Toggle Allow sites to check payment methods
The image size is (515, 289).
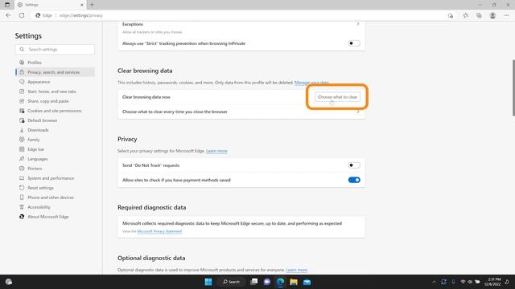(354, 180)
